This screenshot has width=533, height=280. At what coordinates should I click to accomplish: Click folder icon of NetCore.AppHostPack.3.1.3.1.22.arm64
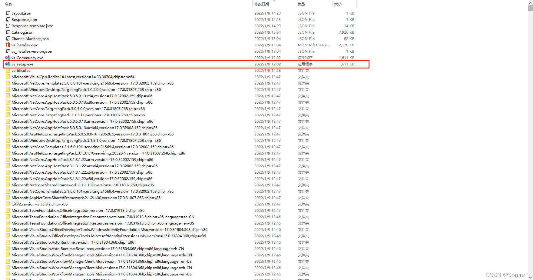coord(8,166)
